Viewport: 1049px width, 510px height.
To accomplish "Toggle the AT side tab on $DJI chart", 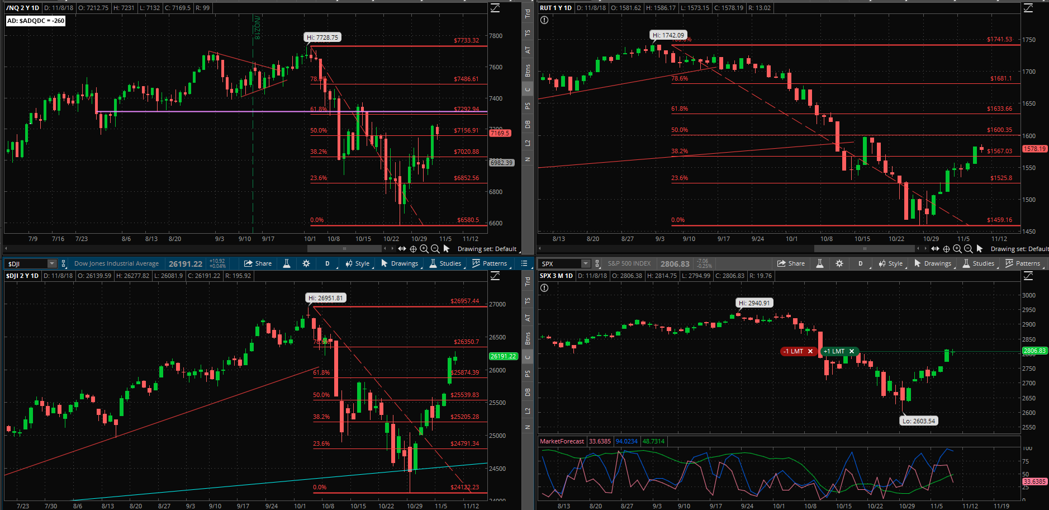I will pyautogui.click(x=528, y=318).
